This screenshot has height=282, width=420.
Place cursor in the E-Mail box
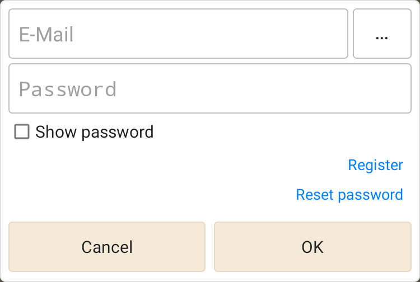pos(178,34)
